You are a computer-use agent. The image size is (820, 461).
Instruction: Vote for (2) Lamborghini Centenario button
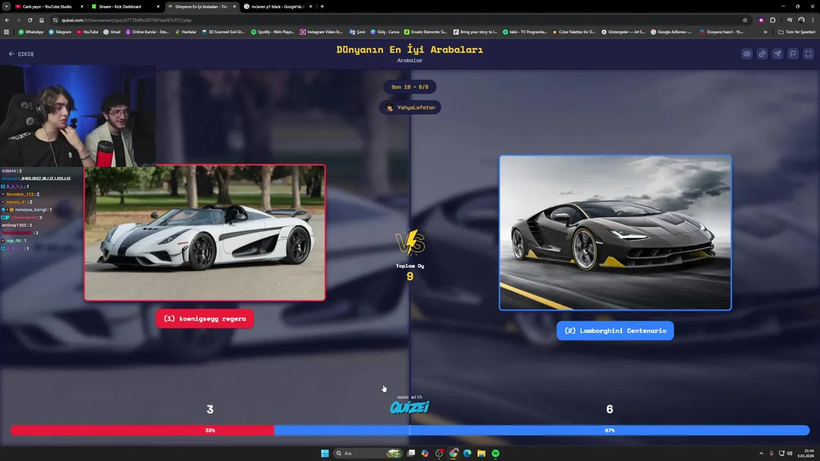click(615, 330)
